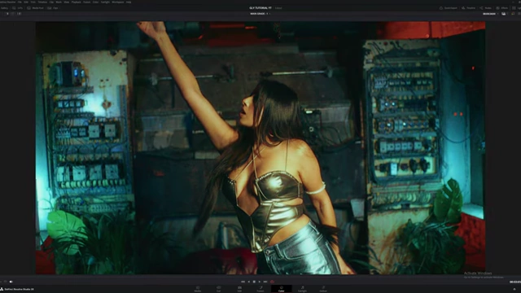Open the Playback menu
This screenshot has width=521, height=293.
coord(76,2)
